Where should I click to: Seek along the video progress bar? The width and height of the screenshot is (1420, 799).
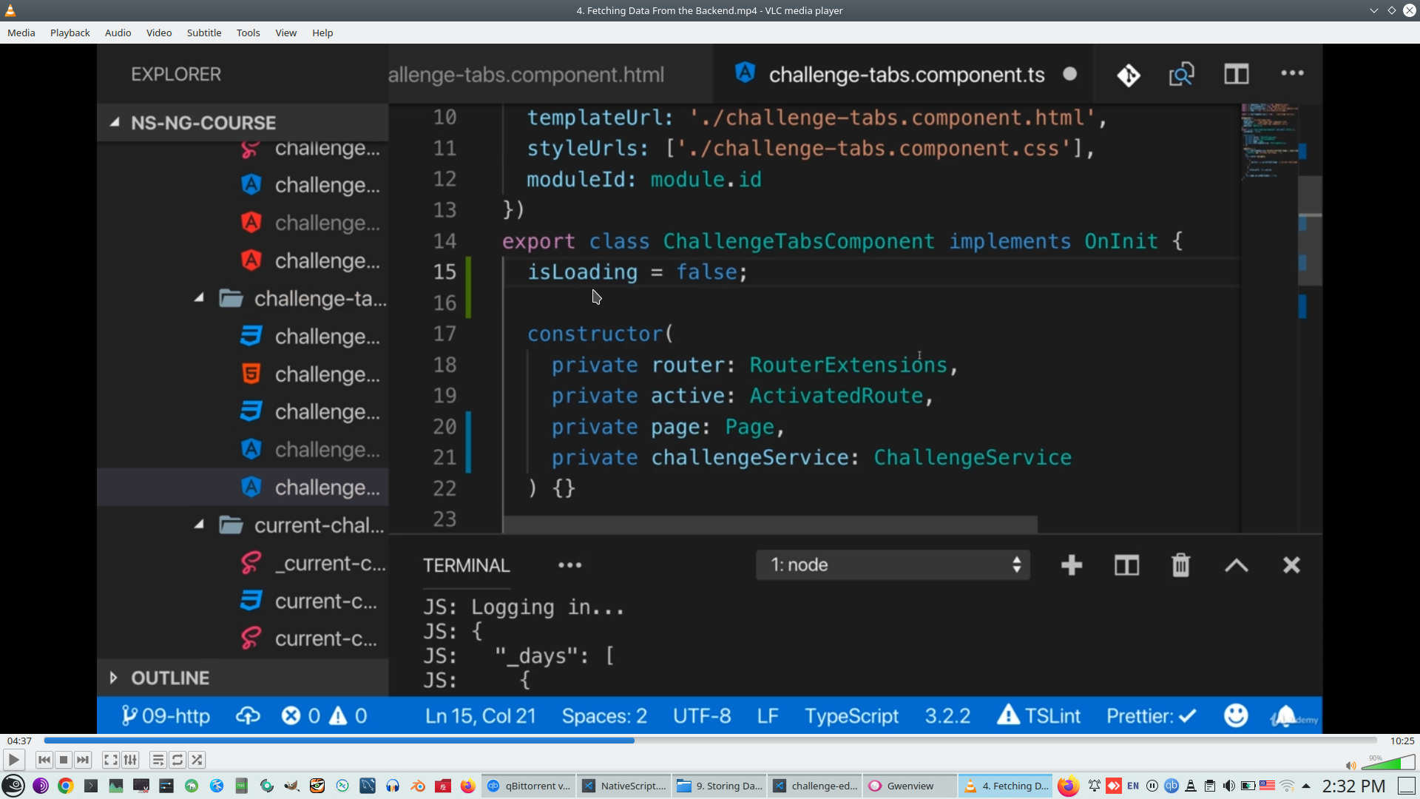[x=710, y=741]
